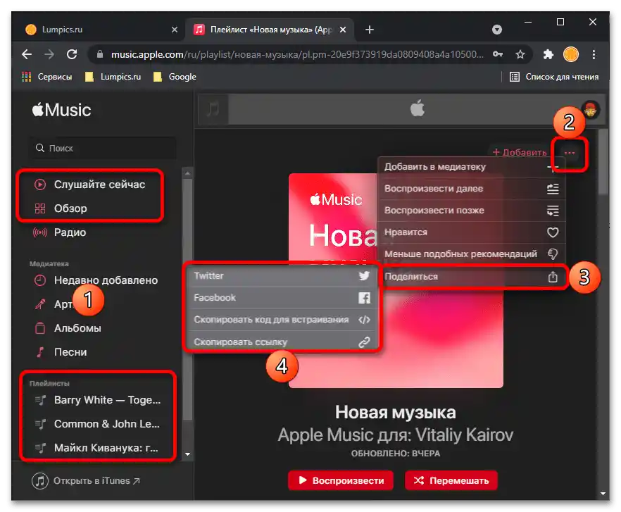621x512 pixels.
Task: Reload the page
Action: [72, 54]
